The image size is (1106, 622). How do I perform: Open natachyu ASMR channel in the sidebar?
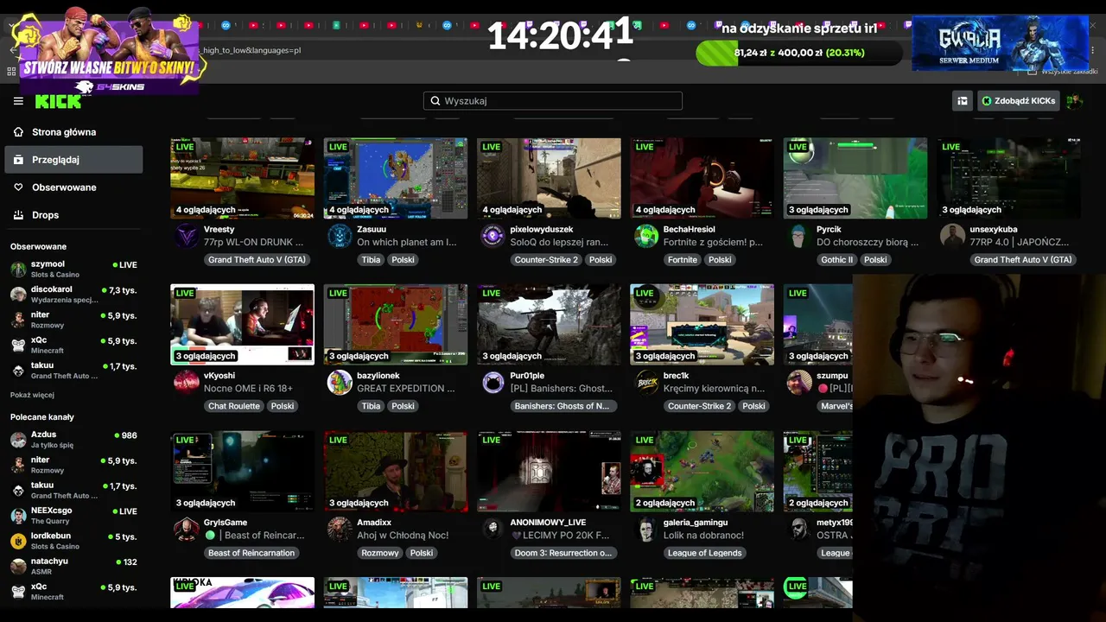click(73, 566)
